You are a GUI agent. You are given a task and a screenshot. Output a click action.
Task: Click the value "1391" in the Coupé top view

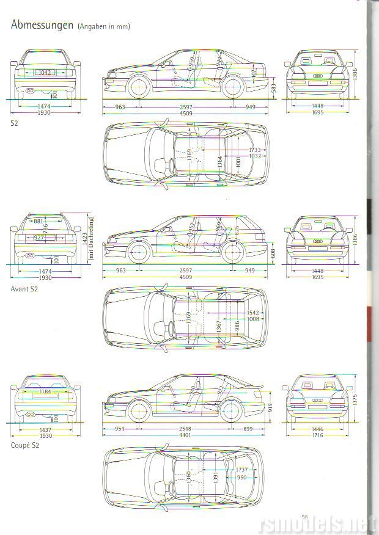tap(215, 477)
